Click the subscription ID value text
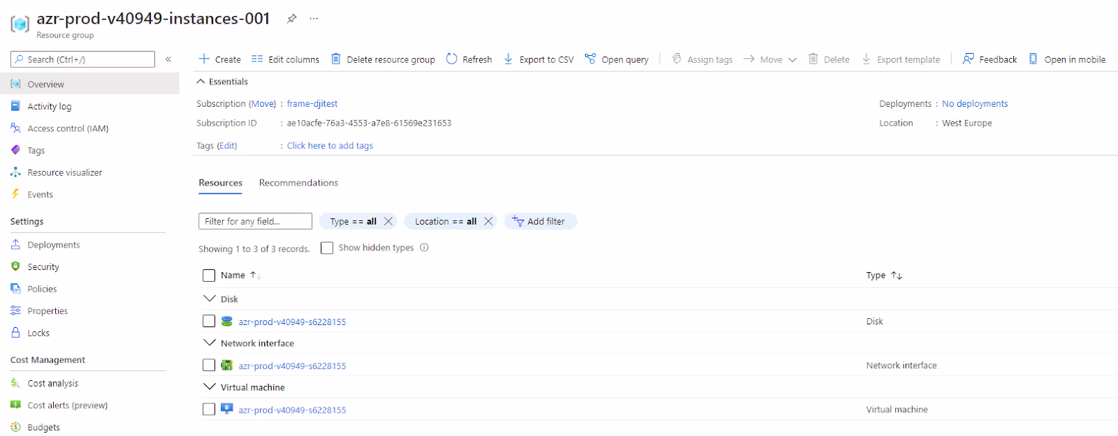The width and height of the screenshot is (1118, 436). [369, 123]
